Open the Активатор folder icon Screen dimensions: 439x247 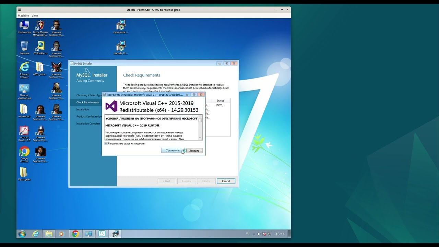[24, 111]
